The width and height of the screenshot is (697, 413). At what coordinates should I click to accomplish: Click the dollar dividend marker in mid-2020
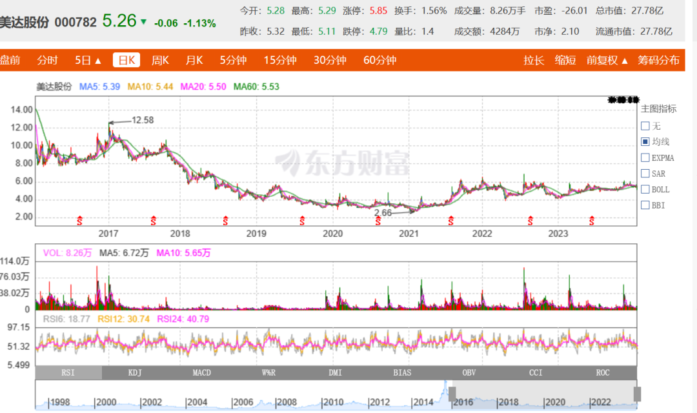tap(378, 221)
